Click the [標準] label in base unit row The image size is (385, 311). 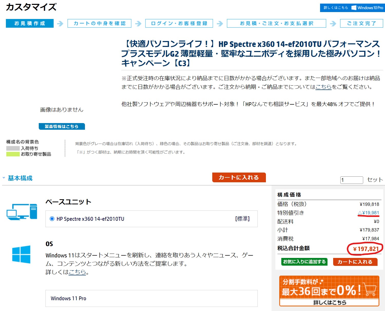point(242,219)
